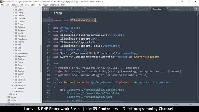This screenshot has width=199, height=112.
Task: Open the Tools menu
Action: [x=39, y=5]
